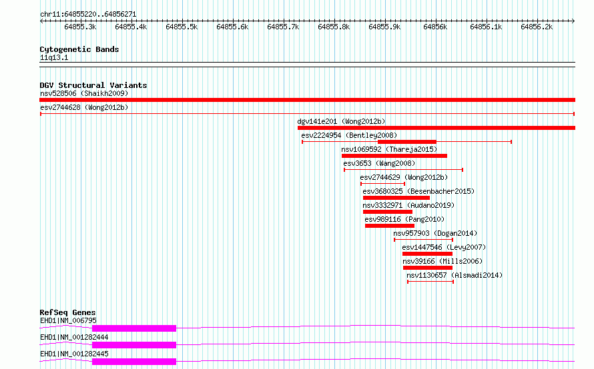Open variant label esv2744629 (Wong2012b)

pos(404,177)
